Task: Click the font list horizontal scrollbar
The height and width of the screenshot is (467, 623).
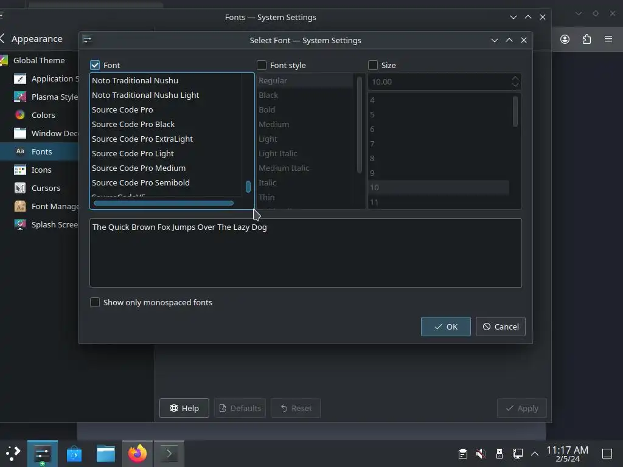Action: 164,203
